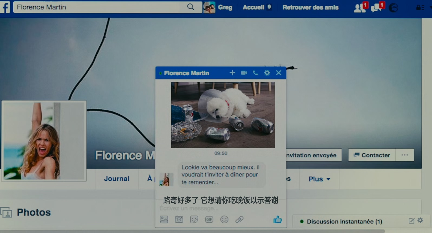Open the Journal tab
This screenshot has height=233, width=432.
point(117,179)
